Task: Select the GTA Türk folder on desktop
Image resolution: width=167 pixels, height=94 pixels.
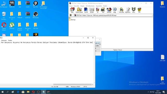Action: pos(35,26)
